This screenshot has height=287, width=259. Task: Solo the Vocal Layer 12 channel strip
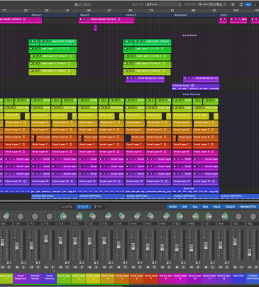227,267
